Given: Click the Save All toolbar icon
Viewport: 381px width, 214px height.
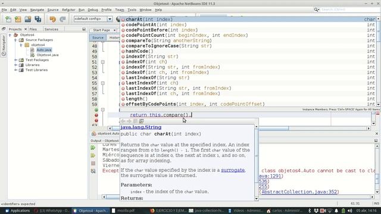Looking at the screenshot, I should coord(38,19).
